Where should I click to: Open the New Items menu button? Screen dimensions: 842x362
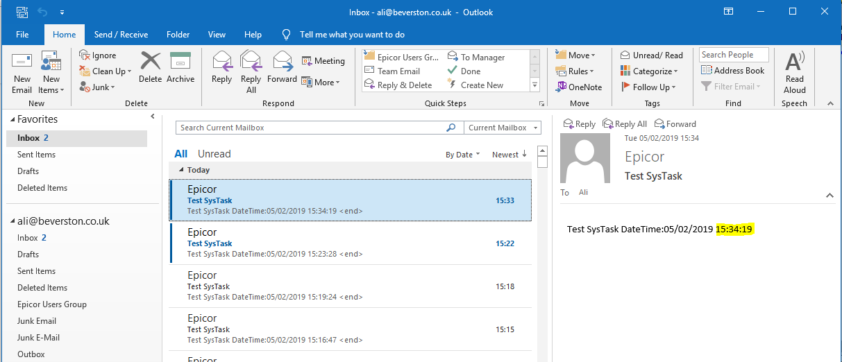[x=51, y=73]
